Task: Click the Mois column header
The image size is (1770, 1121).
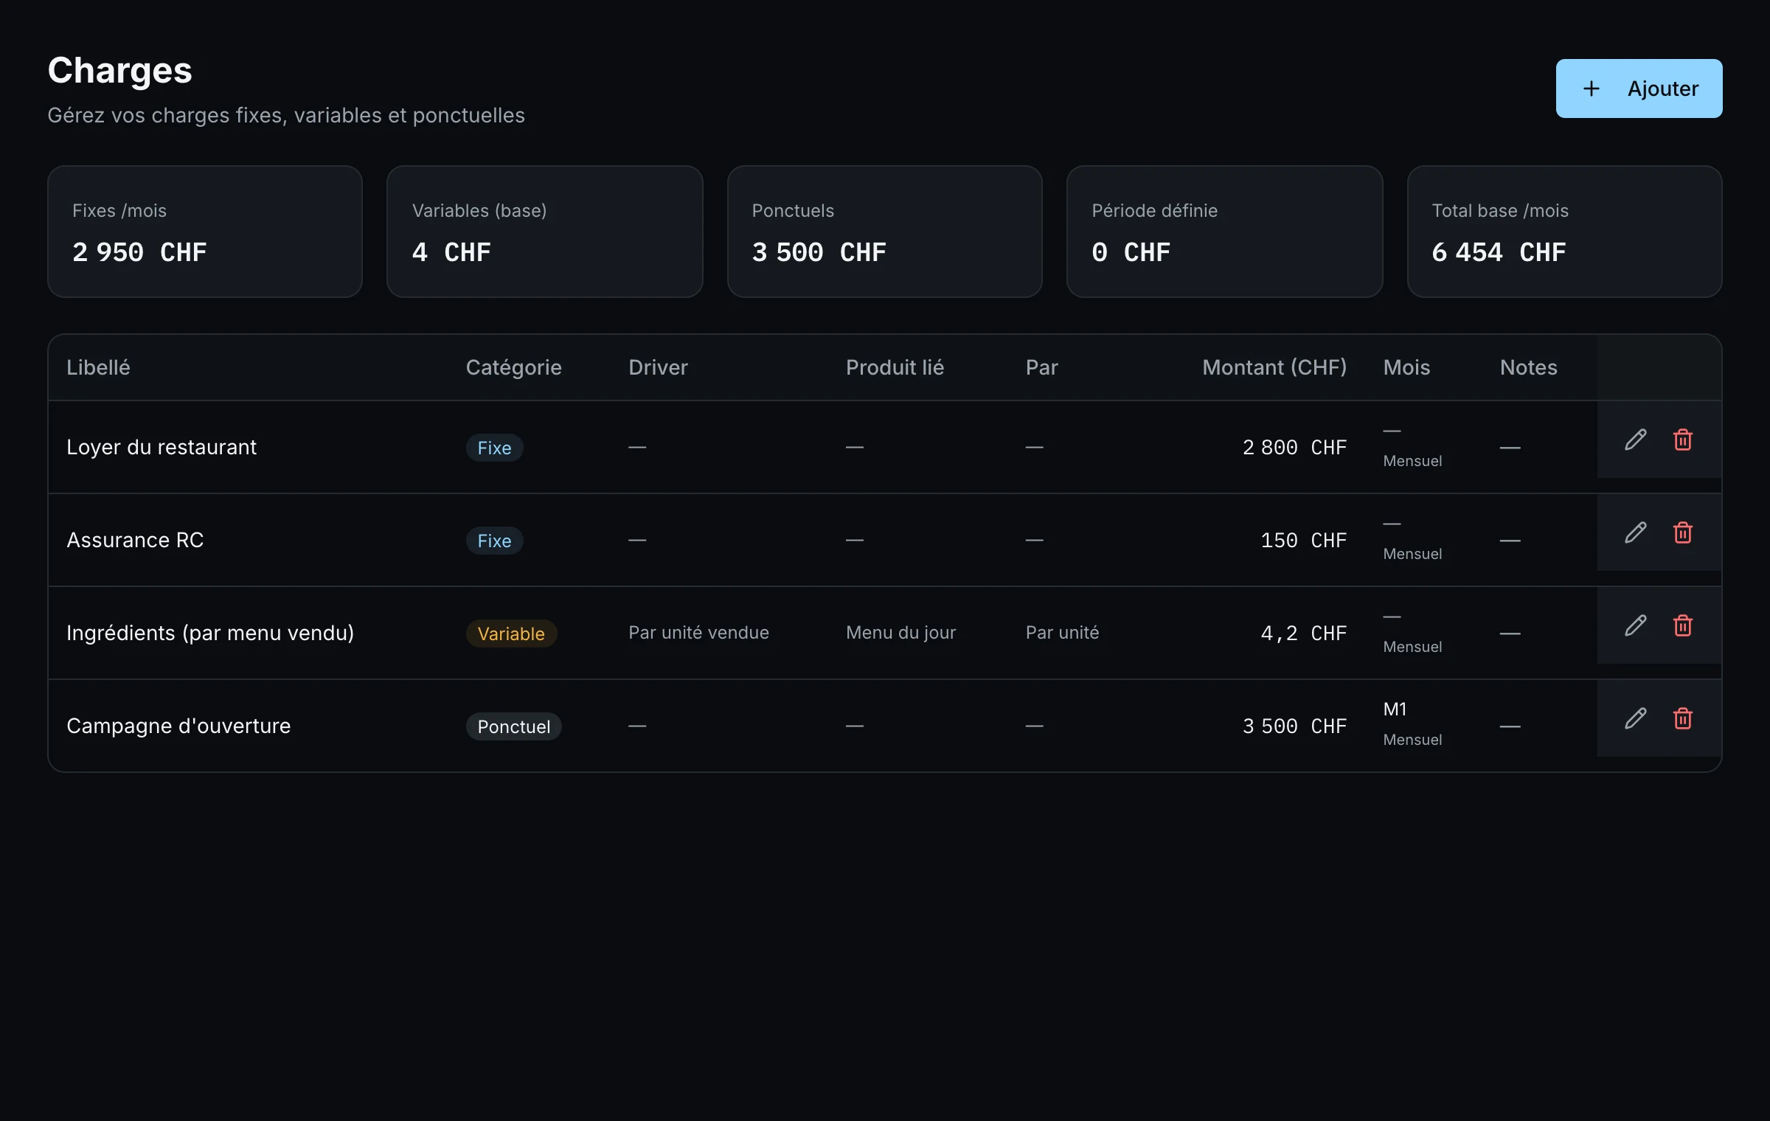Action: pos(1406,367)
